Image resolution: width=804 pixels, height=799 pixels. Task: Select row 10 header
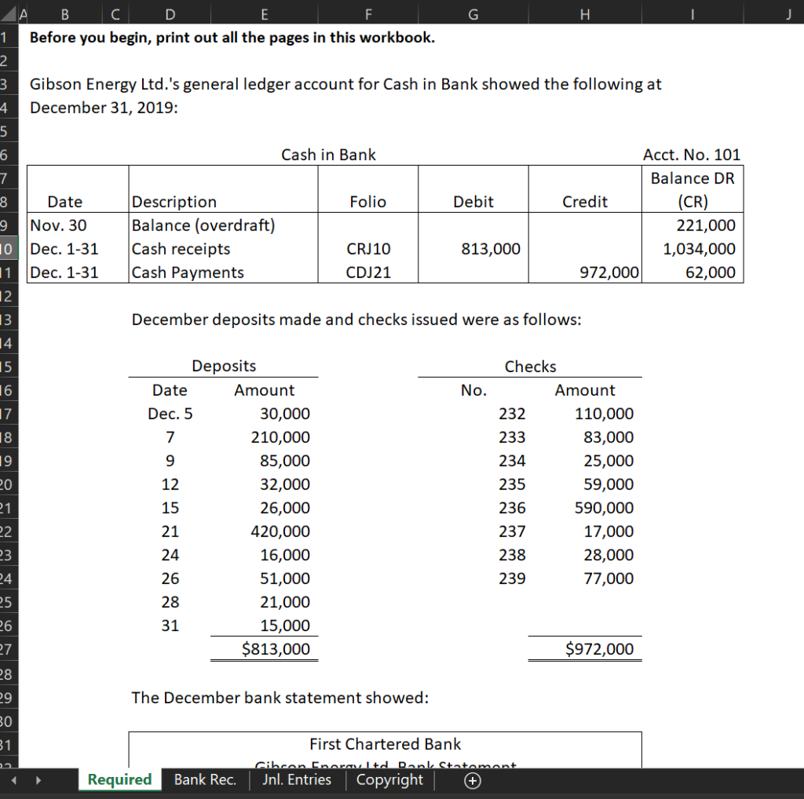point(9,249)
